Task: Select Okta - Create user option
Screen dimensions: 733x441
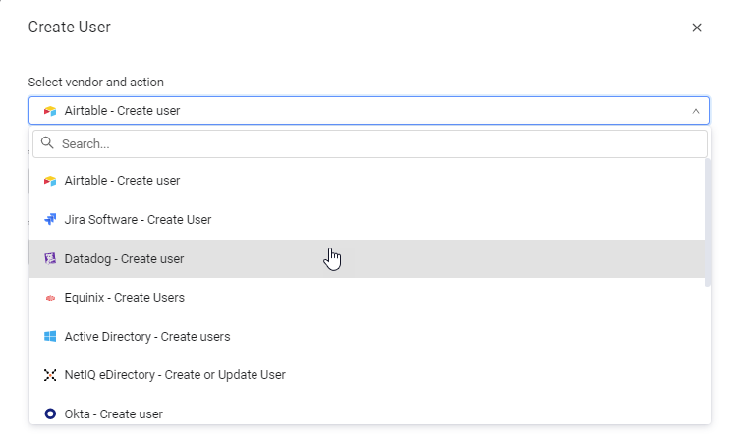Action: [x=366, y=413]
